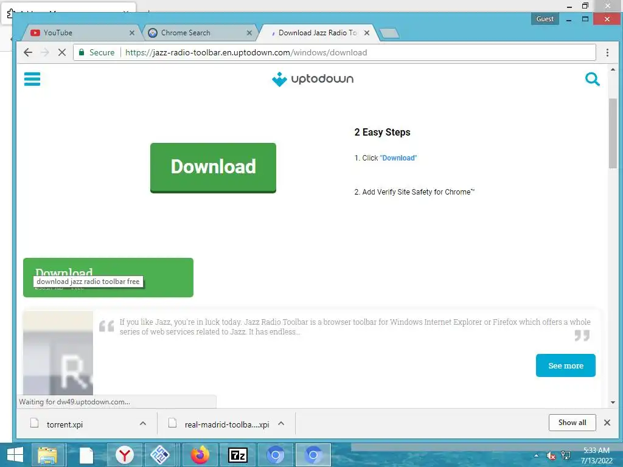Close the Chrome Search tab
Screen dimensions: 623x467
(249, 33)
